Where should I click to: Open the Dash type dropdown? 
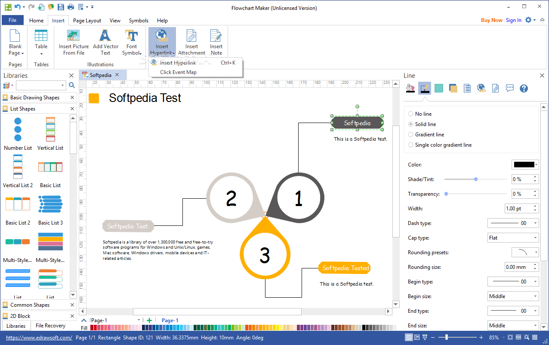point(513,223)
